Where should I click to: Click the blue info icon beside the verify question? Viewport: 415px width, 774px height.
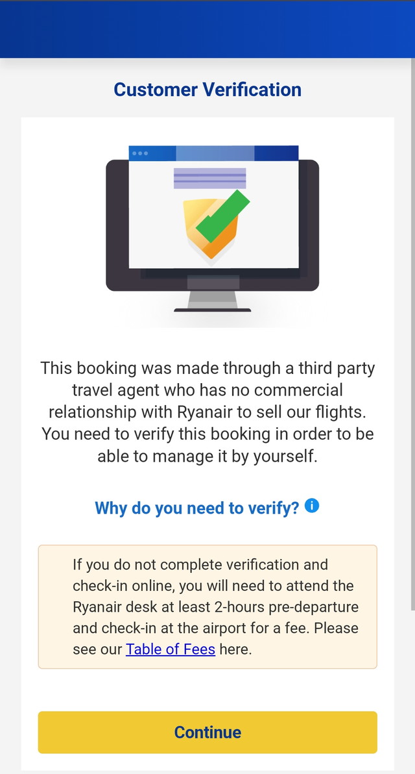click(311, 505)
